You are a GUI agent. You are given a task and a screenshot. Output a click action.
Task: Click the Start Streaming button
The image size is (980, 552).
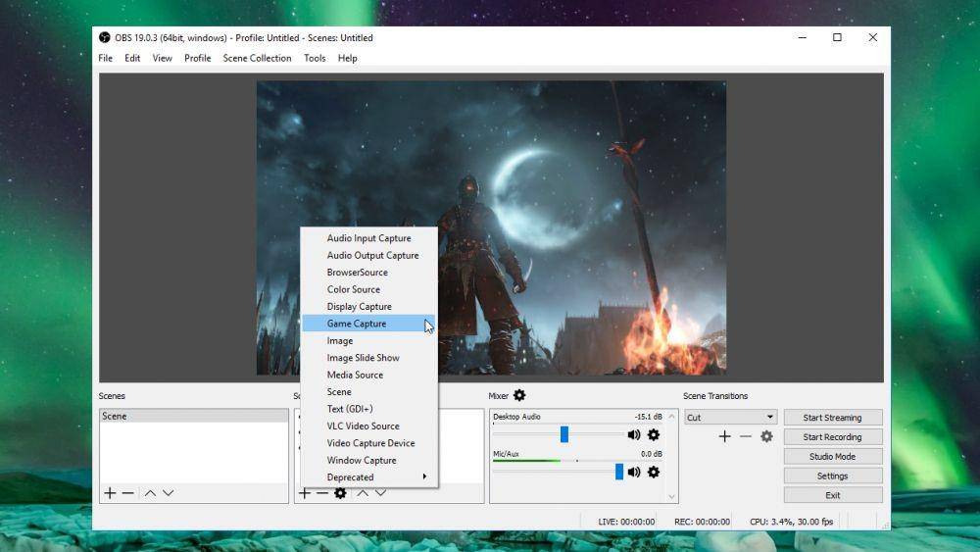coord(832,418)
